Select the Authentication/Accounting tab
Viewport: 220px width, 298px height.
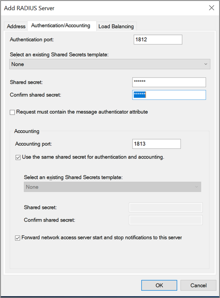pyautogui.click(x=61, y=25)
